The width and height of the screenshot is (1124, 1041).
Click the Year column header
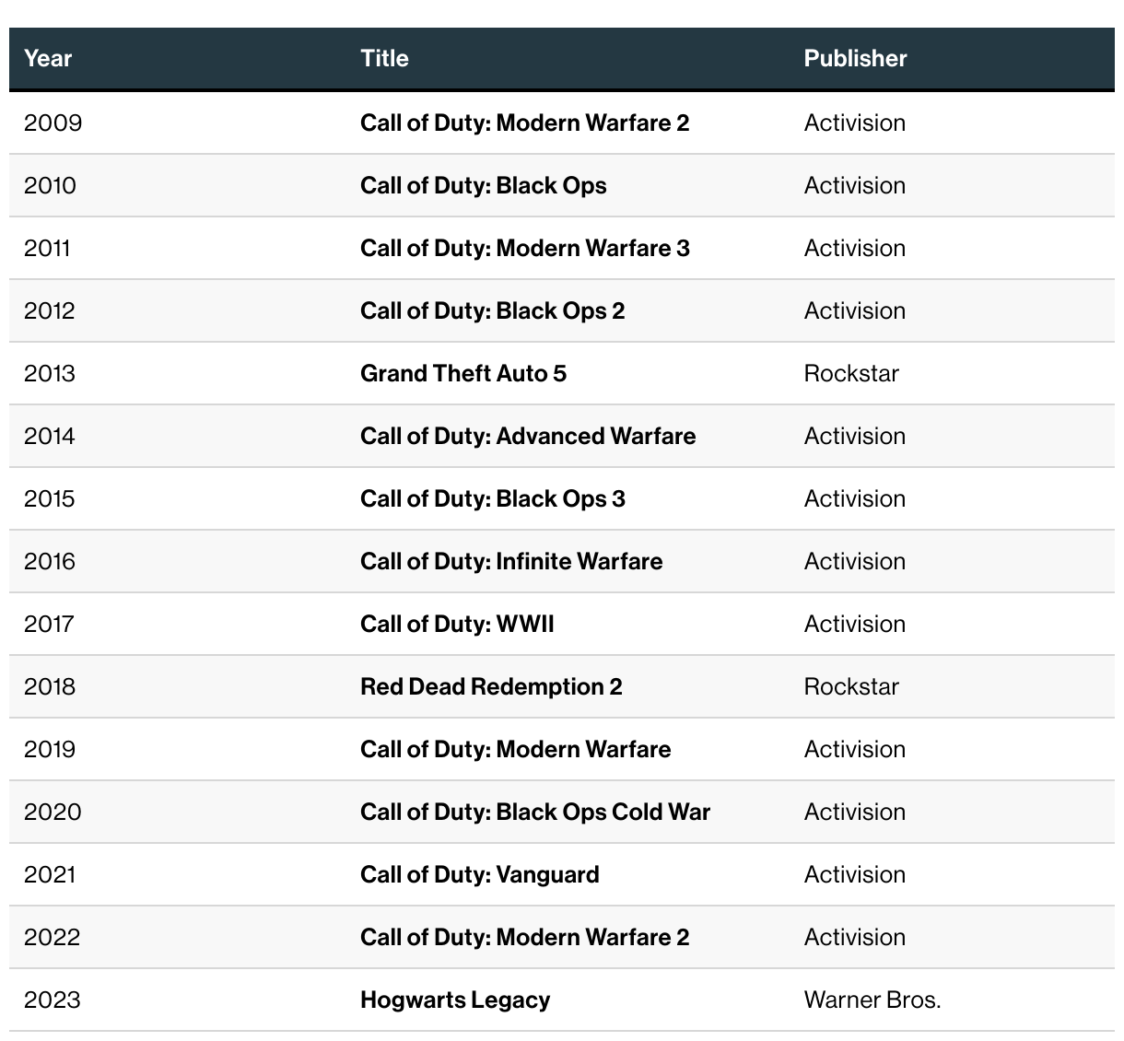click(x=48, y=58)
